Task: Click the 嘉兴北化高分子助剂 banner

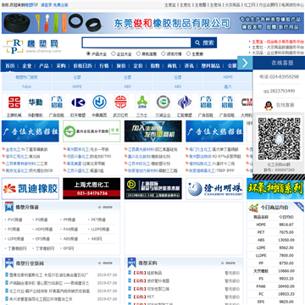Action: pyautogui.click(x=91, y=131)
